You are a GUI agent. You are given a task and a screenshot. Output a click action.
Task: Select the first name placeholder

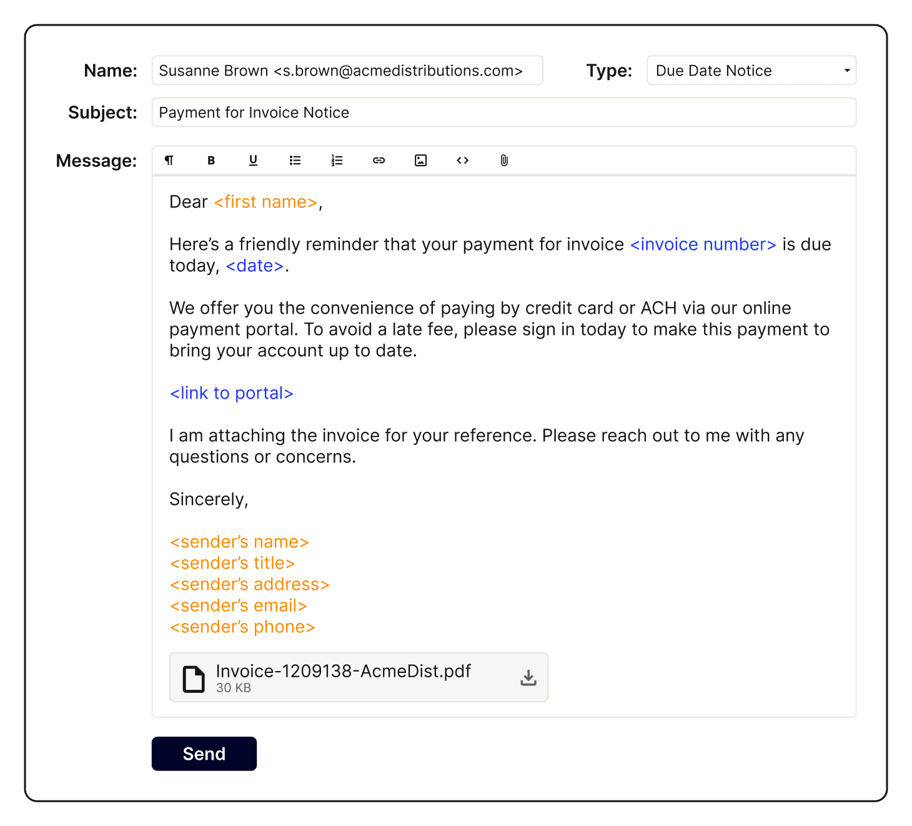click(x=265, y=202)
